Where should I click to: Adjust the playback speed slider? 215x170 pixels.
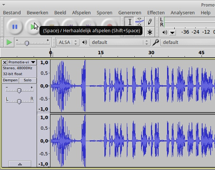tap(27, 43)
